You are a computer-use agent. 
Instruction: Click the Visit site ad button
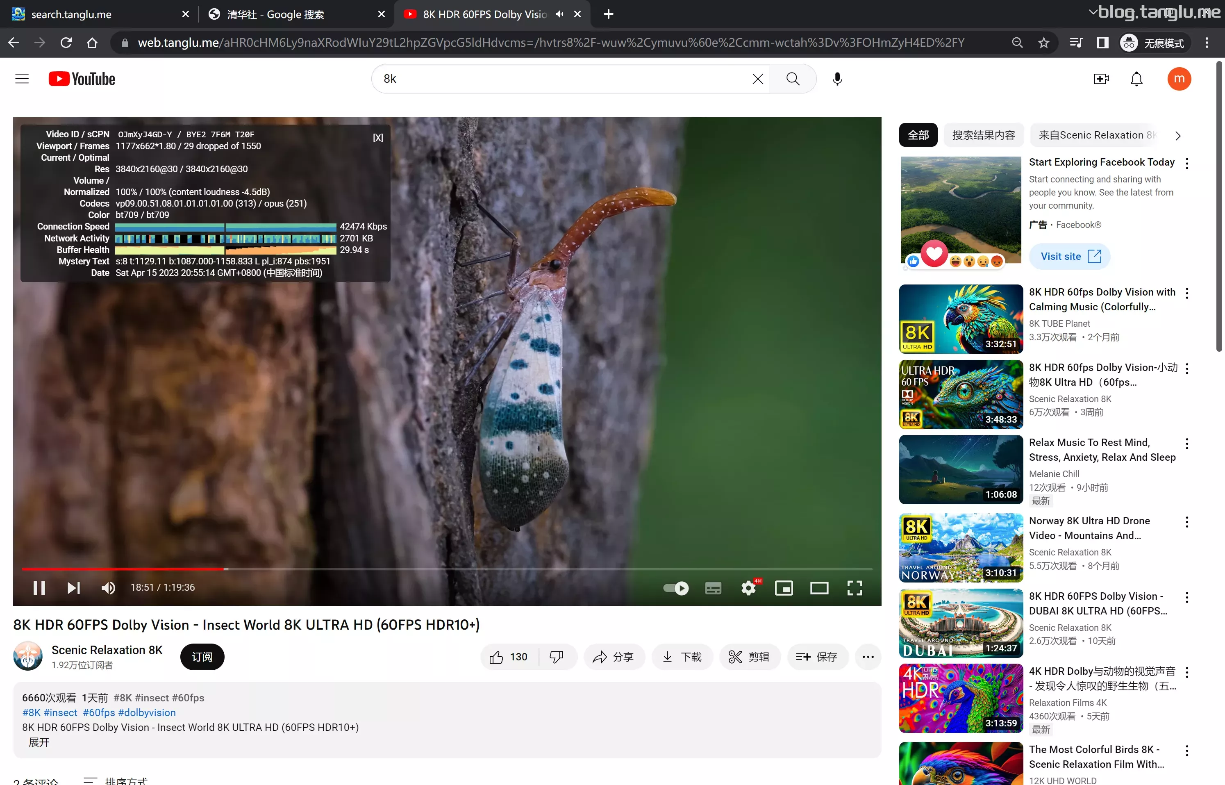[x=1070, y=256]
